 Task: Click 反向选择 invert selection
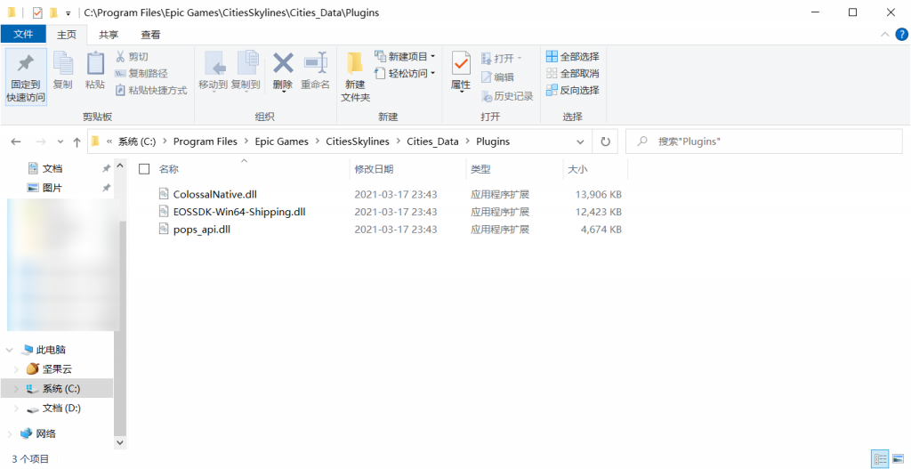(573, 90)
